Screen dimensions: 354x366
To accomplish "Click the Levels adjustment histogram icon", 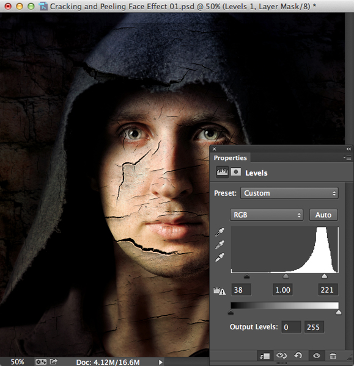I will tap(222, 172).
